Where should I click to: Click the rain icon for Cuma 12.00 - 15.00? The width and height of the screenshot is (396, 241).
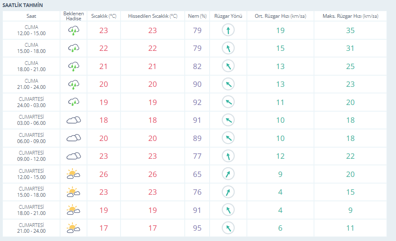(73, 30)
